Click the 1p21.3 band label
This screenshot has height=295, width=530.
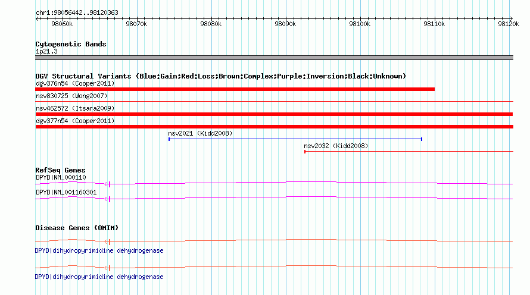46,51
